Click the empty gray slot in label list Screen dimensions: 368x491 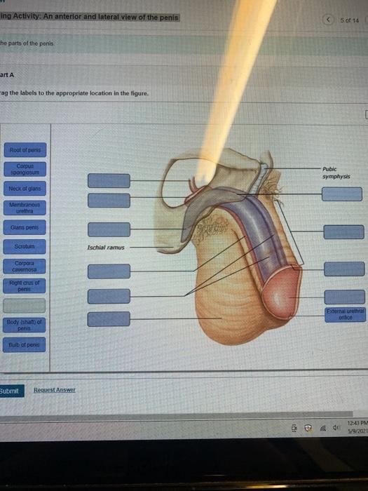[24, 305]
